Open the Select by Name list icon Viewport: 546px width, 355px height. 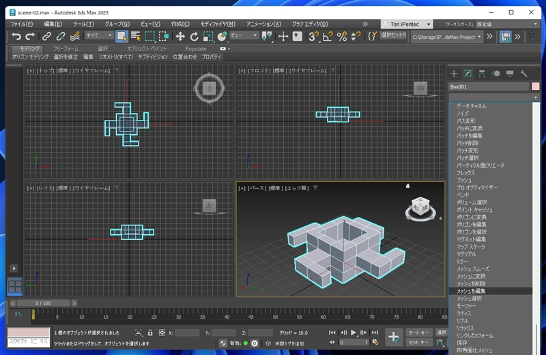click(135, 36)
